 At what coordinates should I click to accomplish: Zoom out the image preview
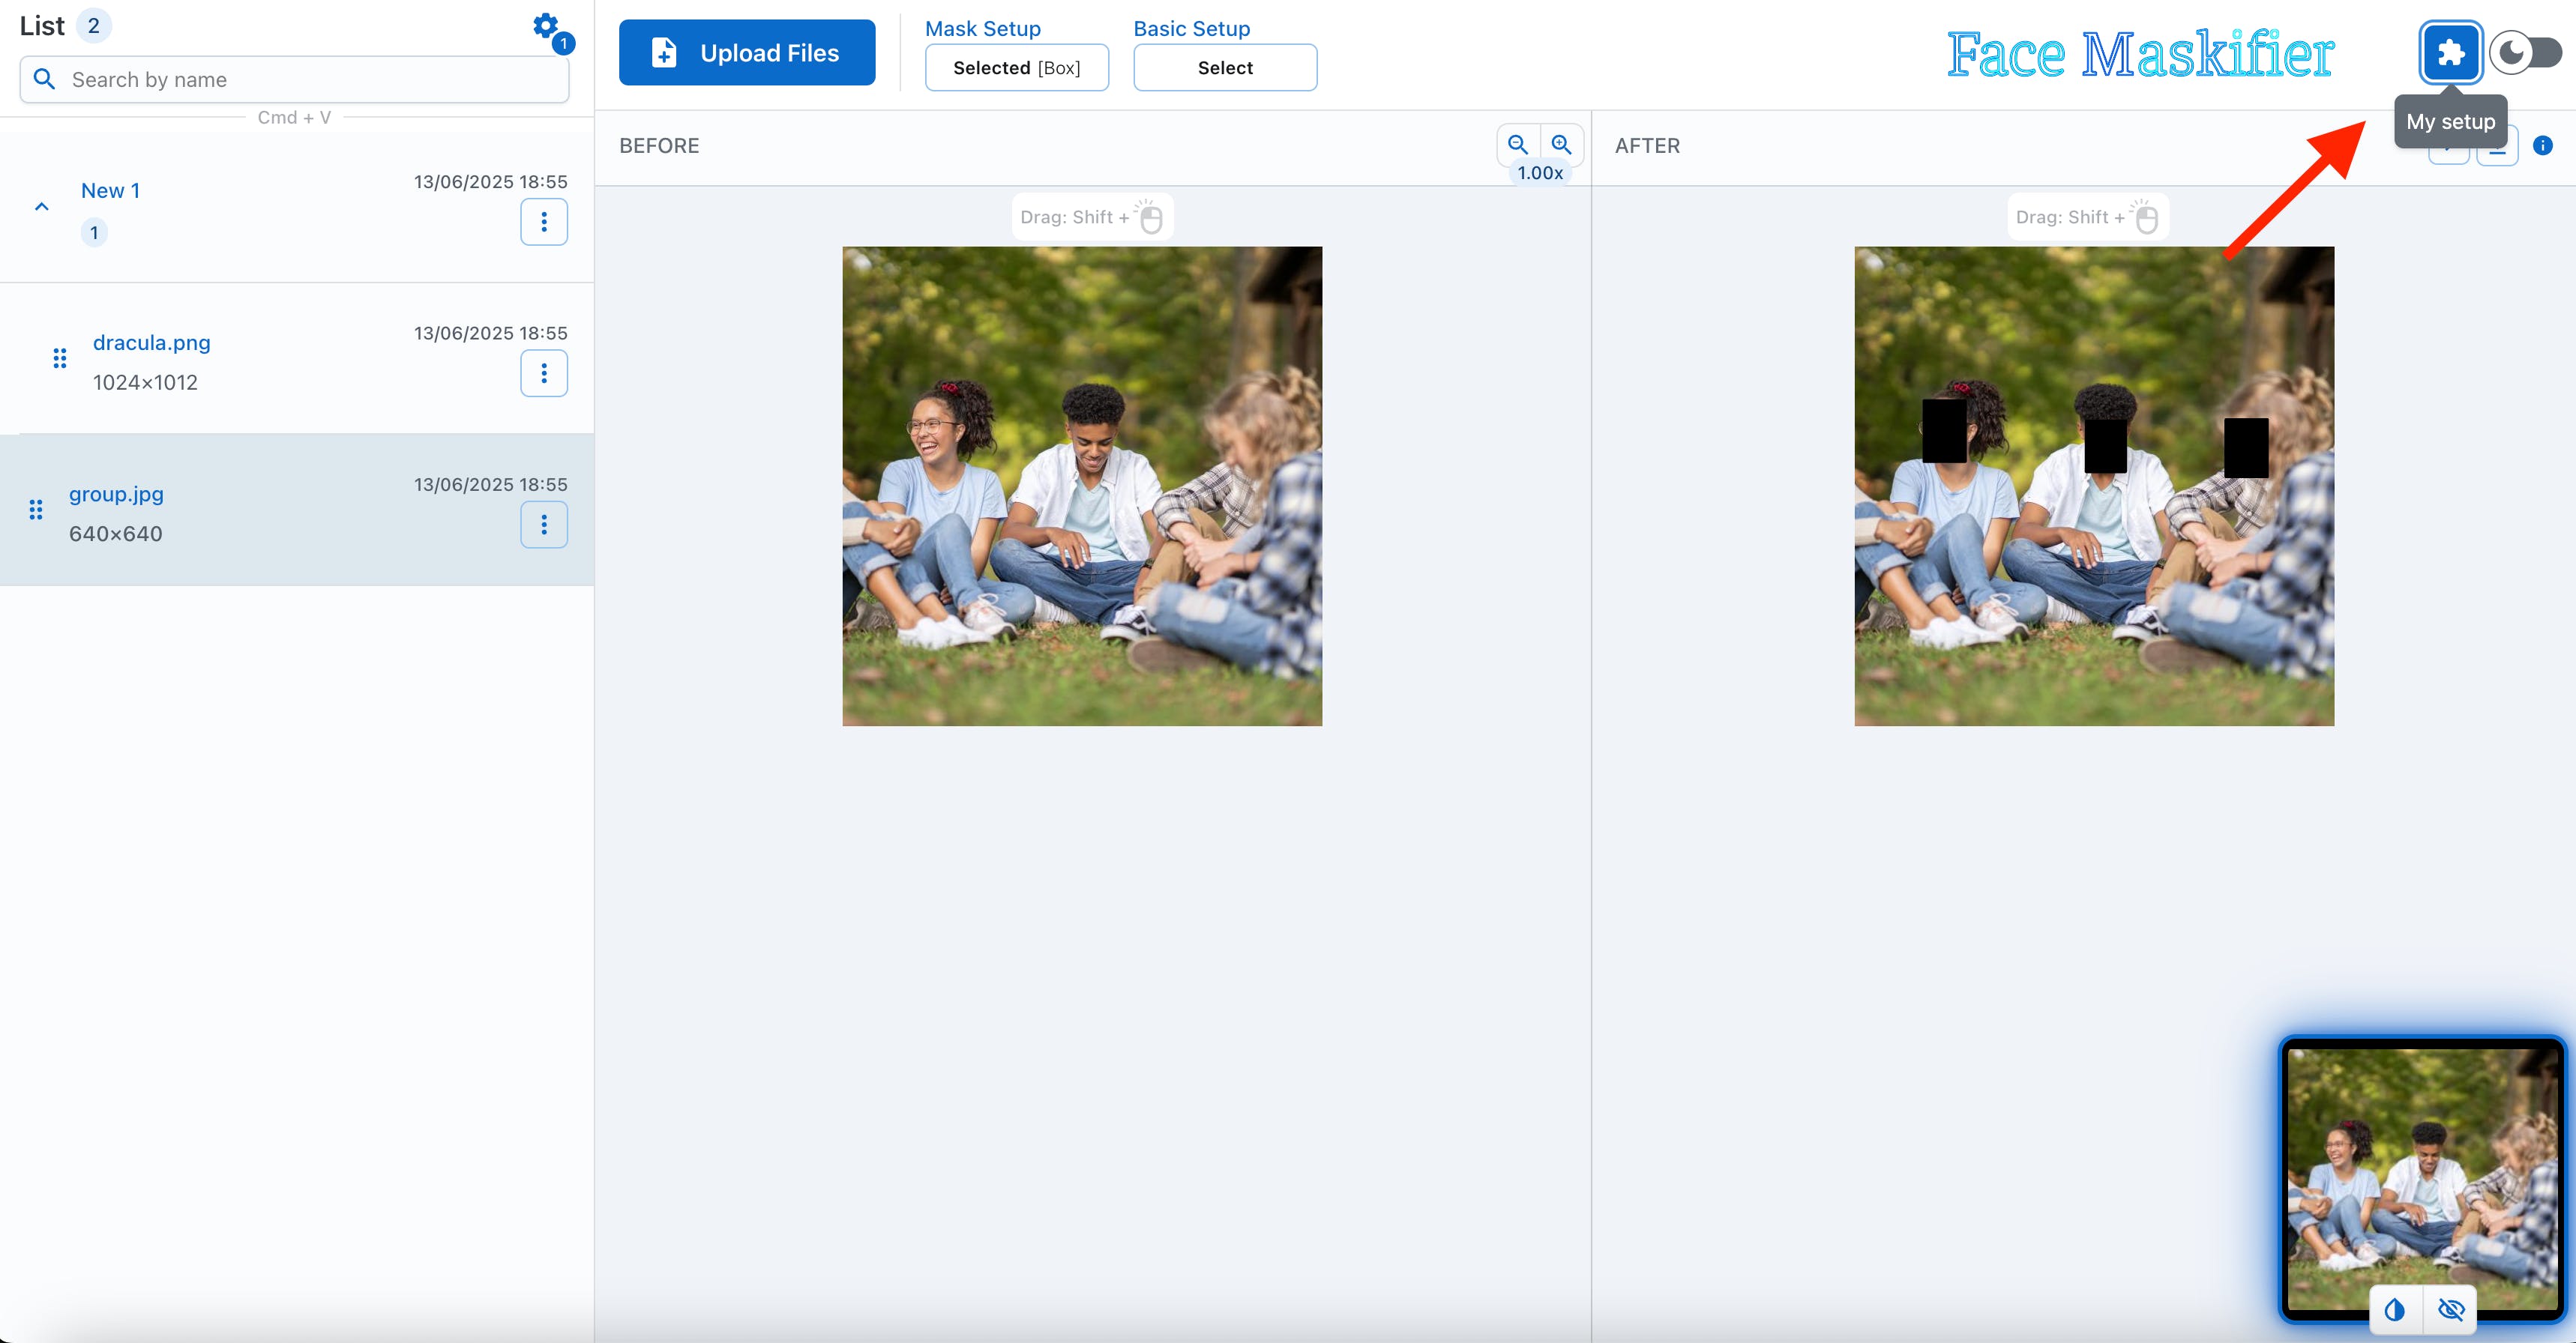point(1517,145)
